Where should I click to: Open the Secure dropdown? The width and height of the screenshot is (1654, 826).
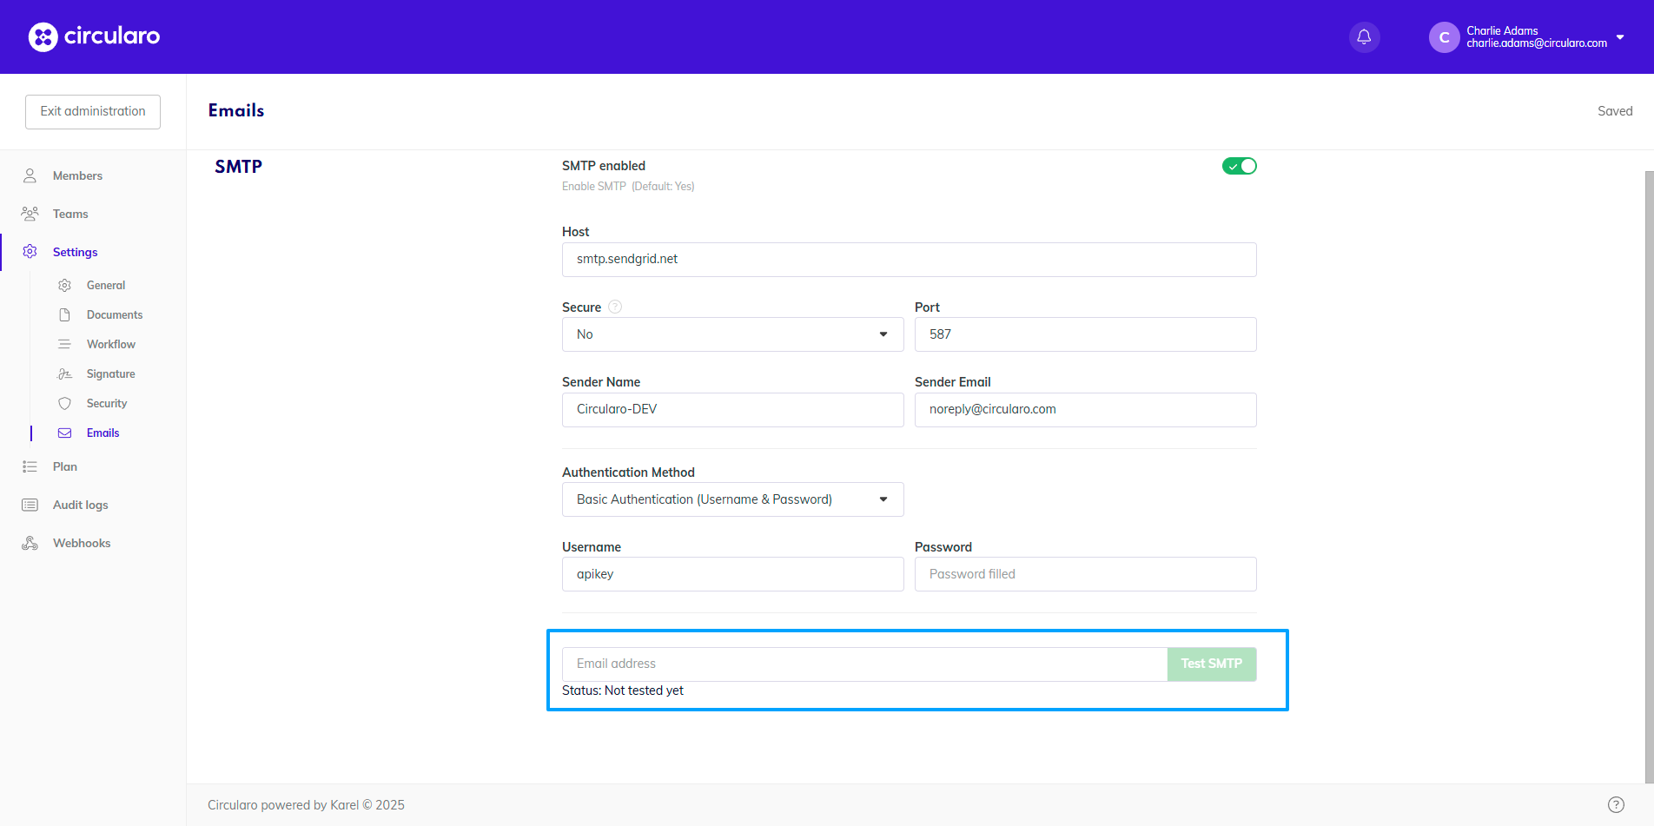pyautogui.click(x=732, y=334)
